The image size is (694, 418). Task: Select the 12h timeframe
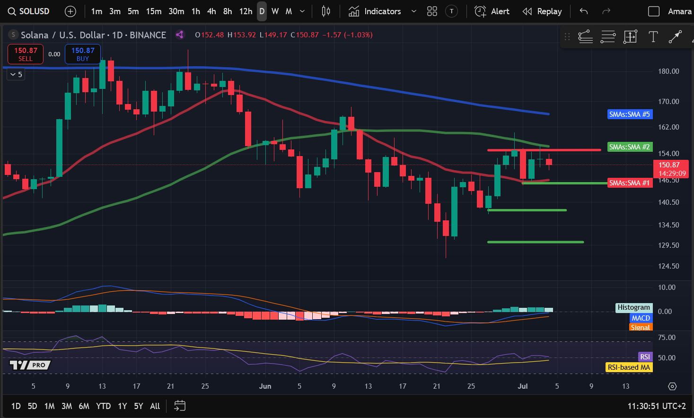click(x=246, y=11)
